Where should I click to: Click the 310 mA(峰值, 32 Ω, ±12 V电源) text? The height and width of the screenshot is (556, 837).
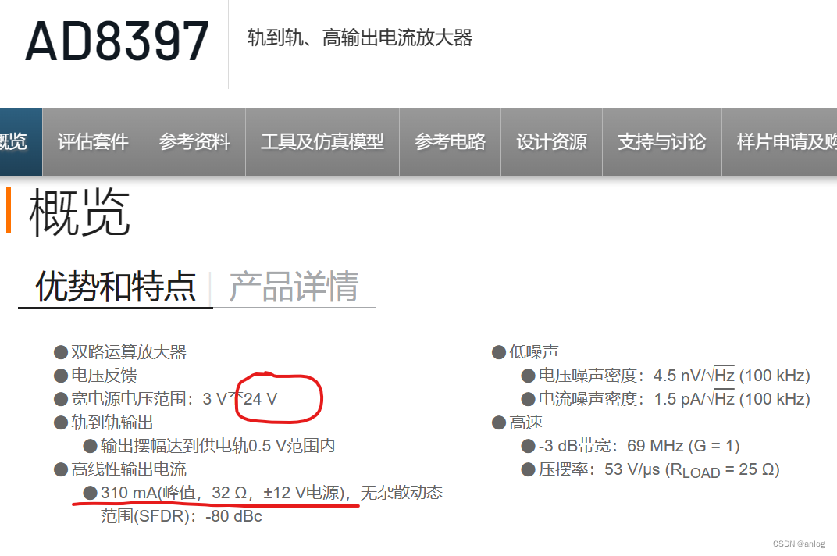pos(223,493)
